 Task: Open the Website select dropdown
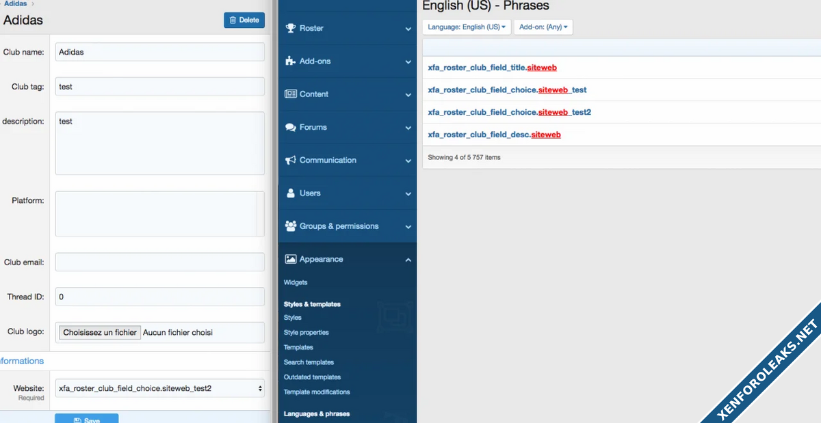(x=160, y=388)
